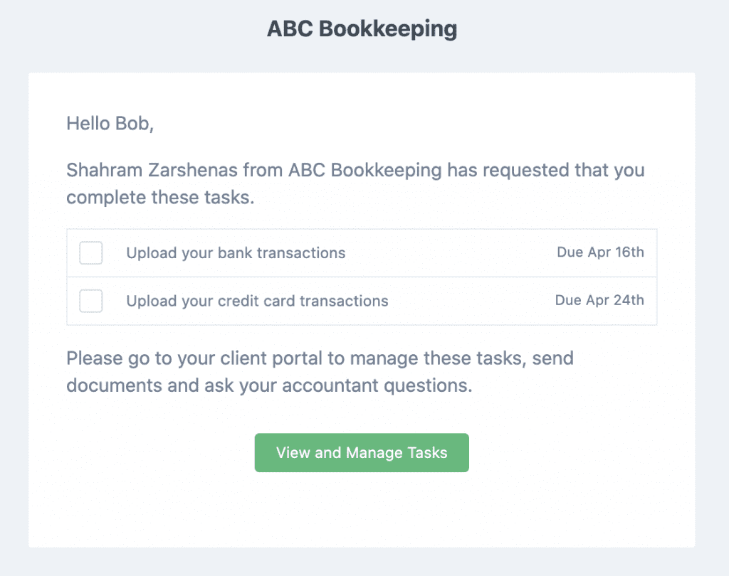Click the 'Due Apr 16th' date label
Screen dimensions: 729x576
click(601, 252)
